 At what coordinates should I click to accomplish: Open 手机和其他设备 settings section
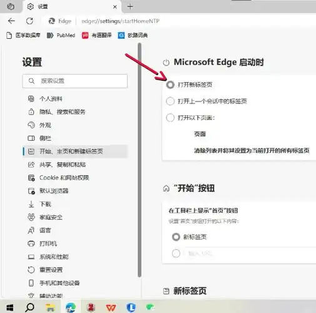pos(75,283)
